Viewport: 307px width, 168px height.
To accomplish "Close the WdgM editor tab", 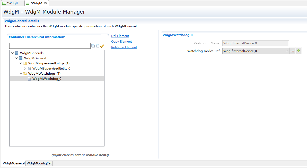I will point(46,3).
